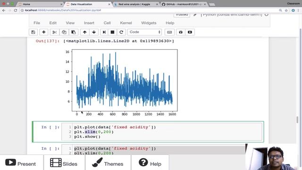Image resolution: width=302 pixels, height=170 pixels.
Task: Switch to the Data Visualization tab
Action: pyautogui.click(x=88, y=4)
